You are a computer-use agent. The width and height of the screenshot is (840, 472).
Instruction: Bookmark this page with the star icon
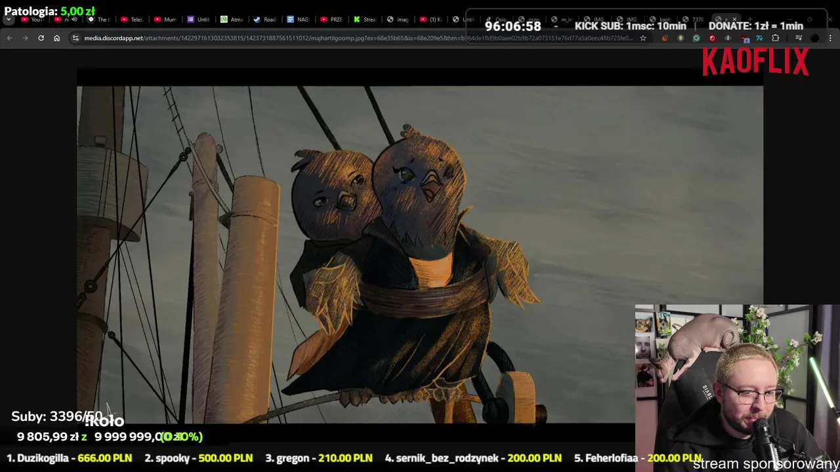pos(643,38)
